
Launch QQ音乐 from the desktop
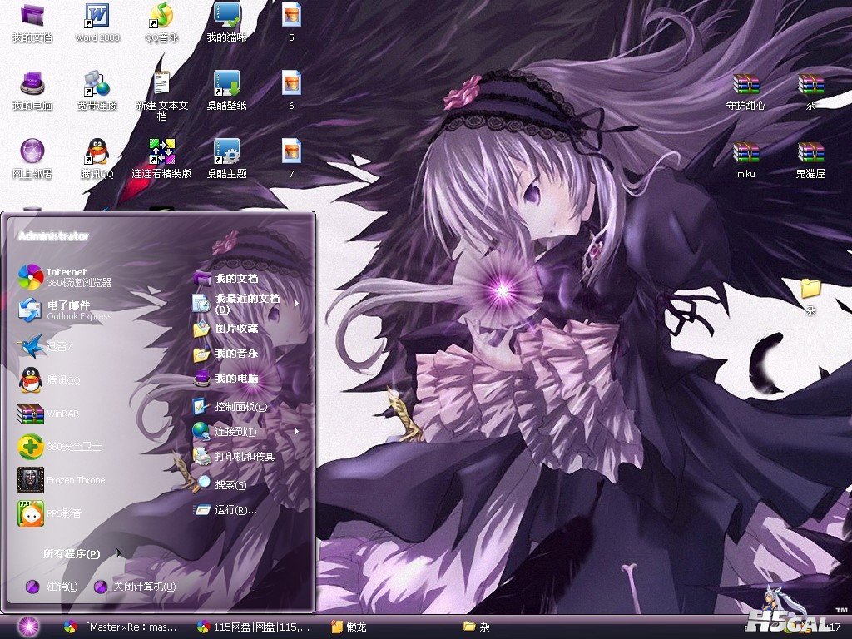click(x=161, y=17)
